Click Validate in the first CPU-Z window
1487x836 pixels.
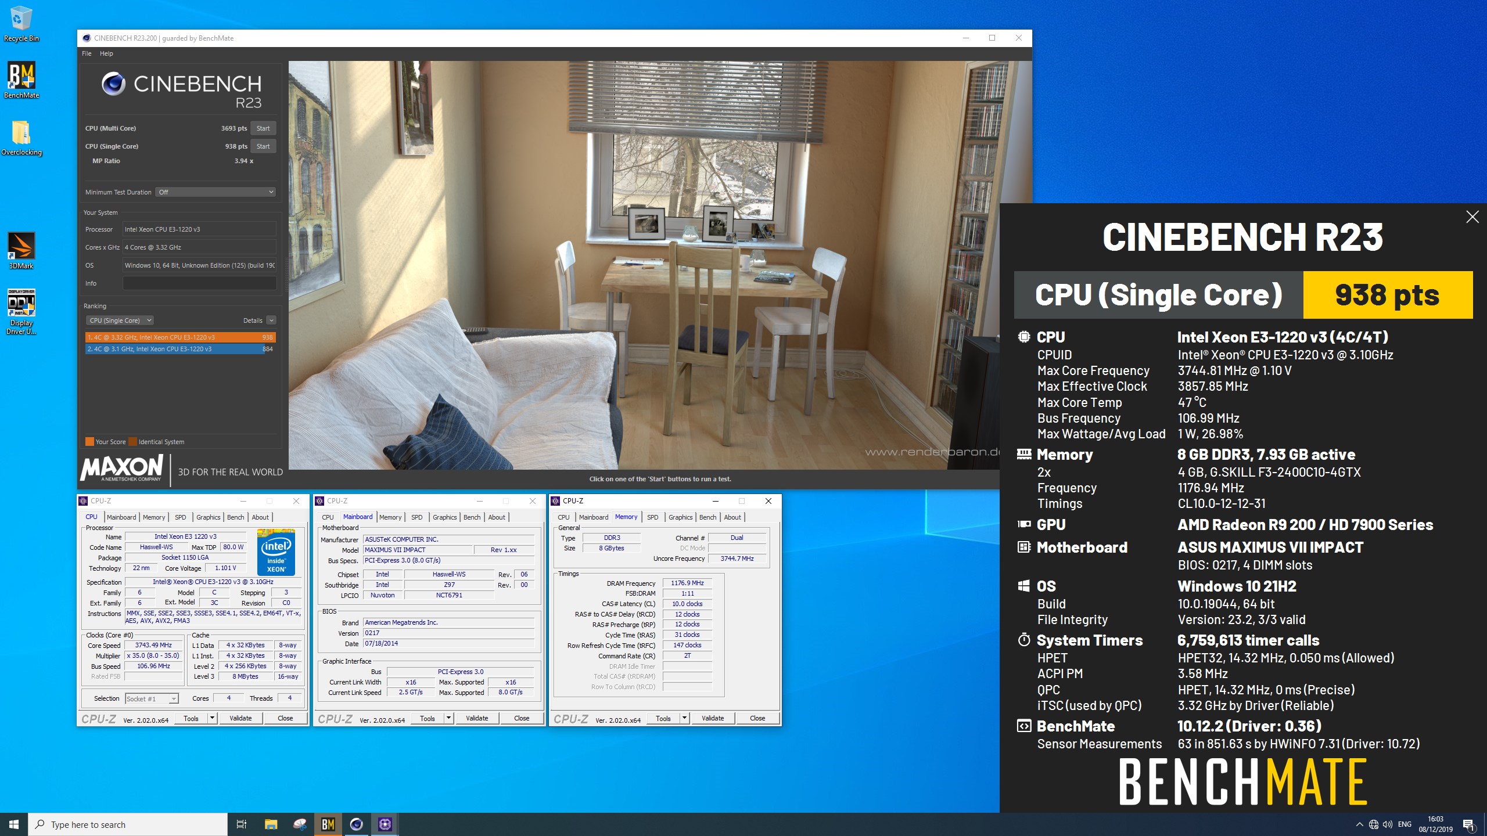(x=240, y=718)
